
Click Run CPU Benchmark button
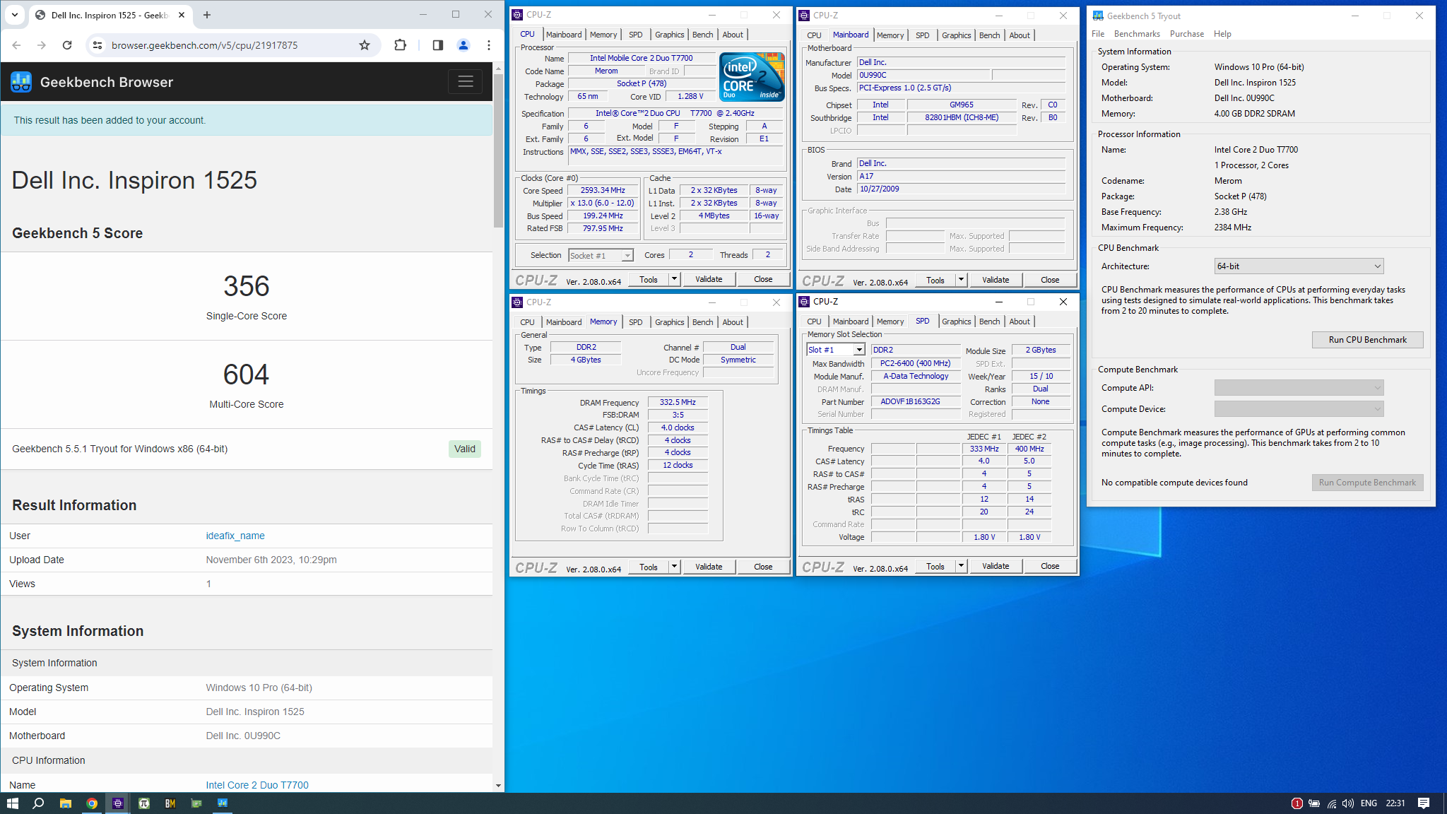[x=1367, y=340]
